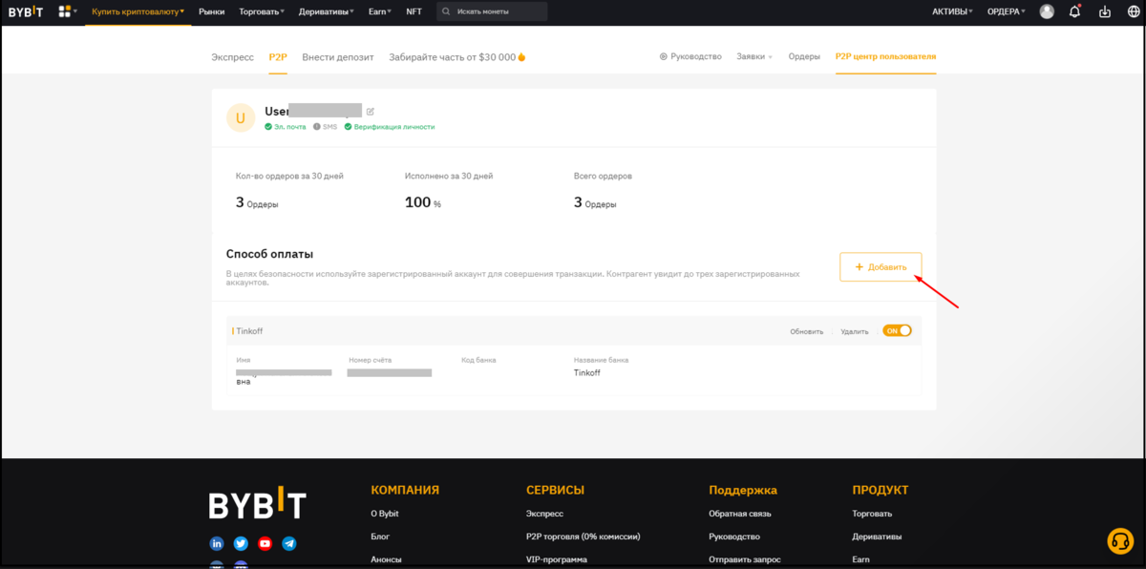Open Bybit's Twitter icon in the footer
Image resolution: width=1146 pixels, height=569 pixels.
pyautogui.click(x=241, y=542)
